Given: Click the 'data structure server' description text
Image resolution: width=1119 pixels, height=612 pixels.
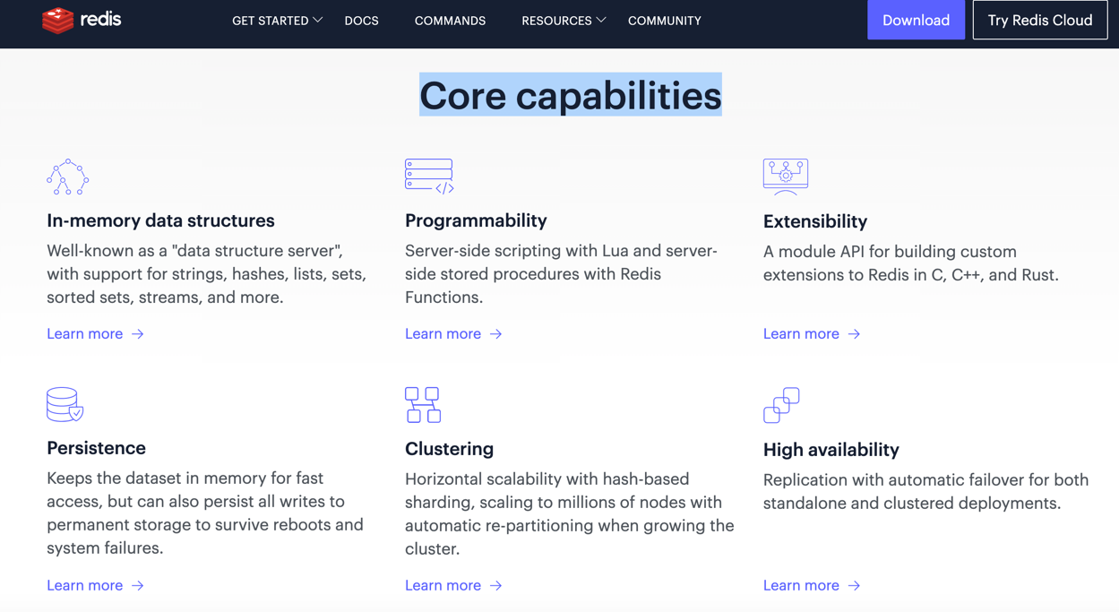Looking at the screenshot, I should click(x=207, y=274).
